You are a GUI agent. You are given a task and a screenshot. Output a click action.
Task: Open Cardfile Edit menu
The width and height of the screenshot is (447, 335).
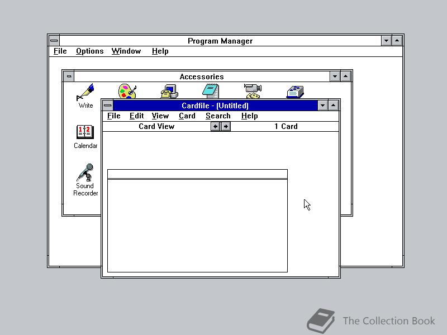[x=136, y=116]
